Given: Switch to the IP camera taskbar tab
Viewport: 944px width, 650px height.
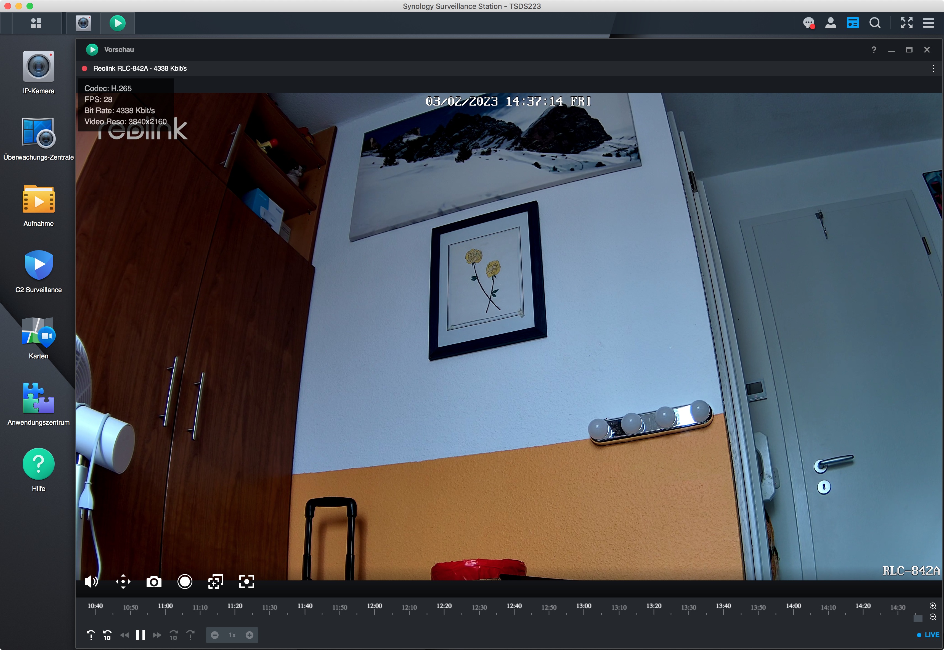Looking at the screenshot, I should tap(83, 23).
